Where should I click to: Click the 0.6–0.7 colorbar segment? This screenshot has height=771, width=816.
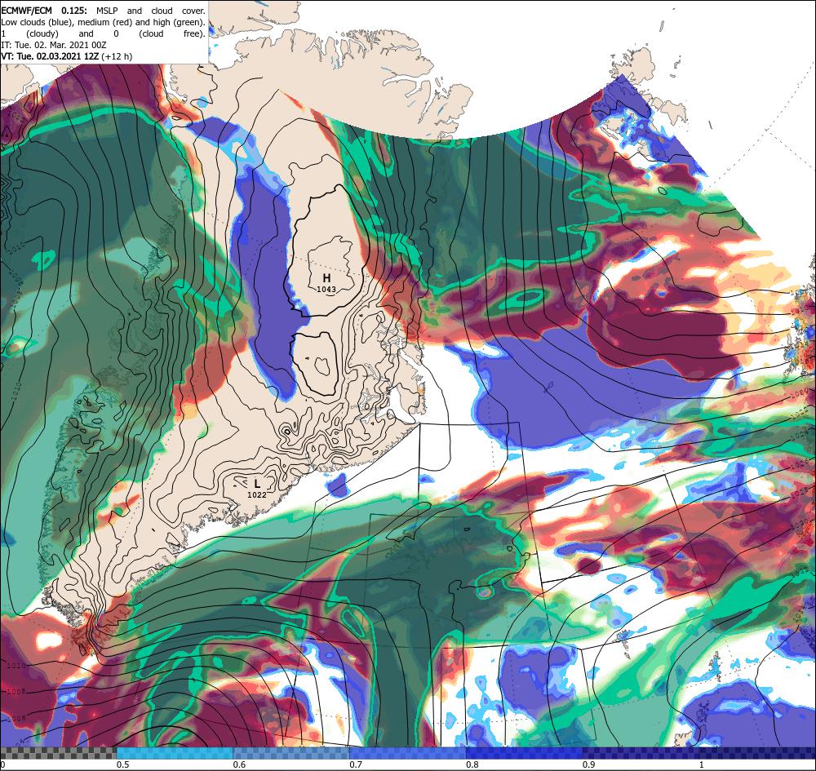click(291, 753)
